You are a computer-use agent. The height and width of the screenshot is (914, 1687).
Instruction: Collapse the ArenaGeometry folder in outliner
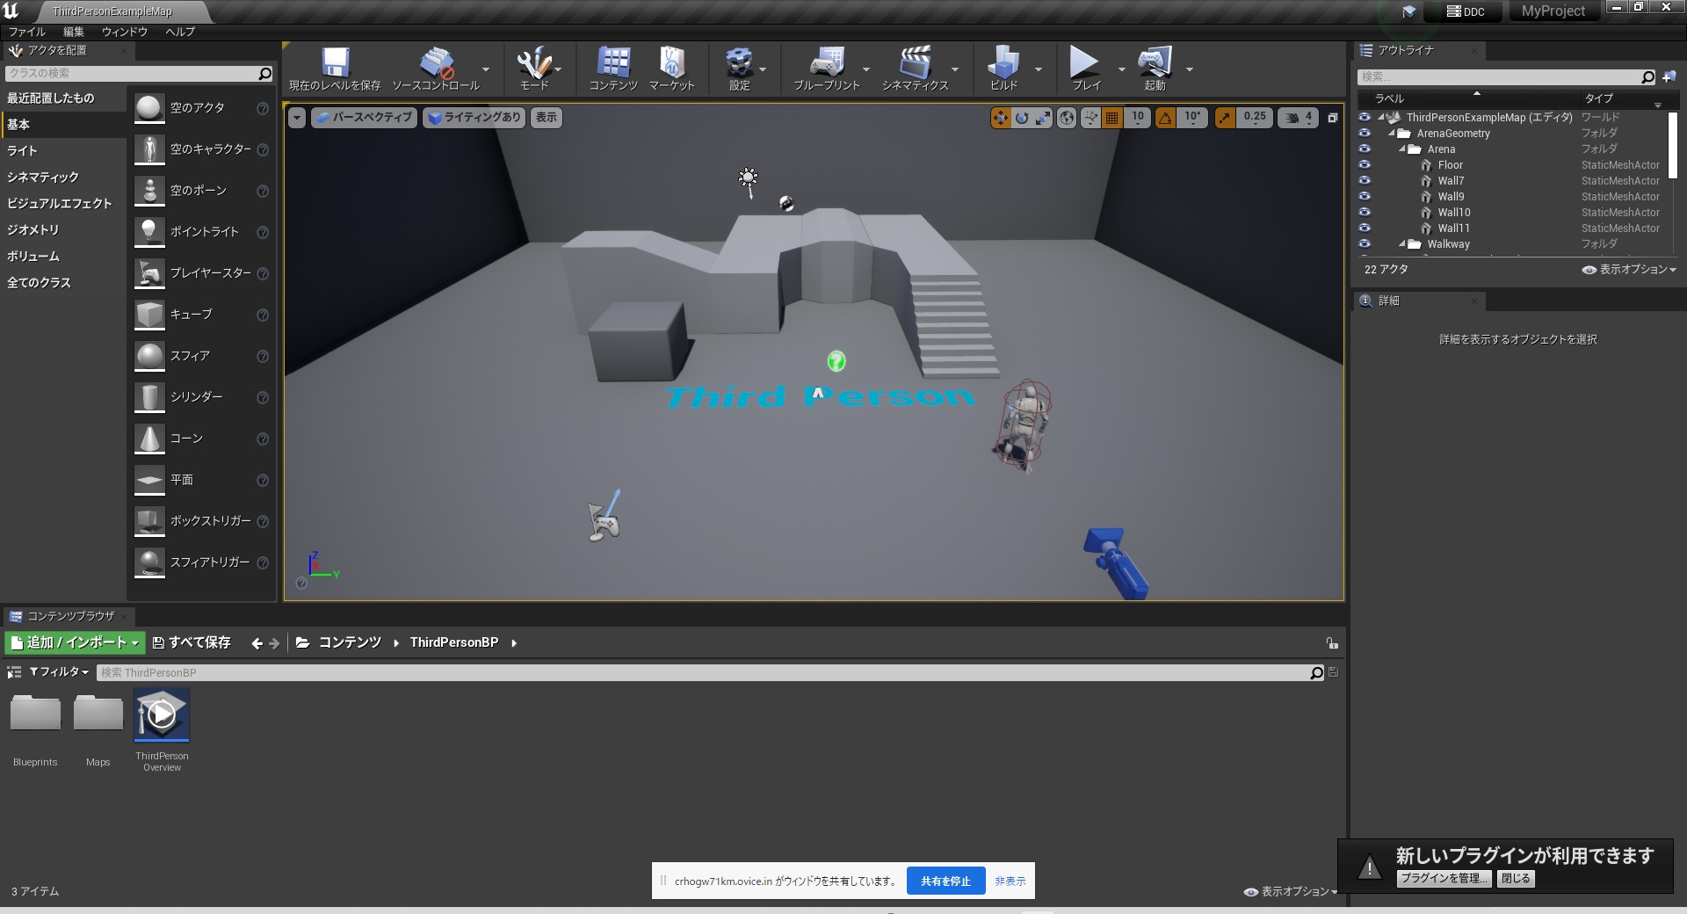tap(1392, 134)
